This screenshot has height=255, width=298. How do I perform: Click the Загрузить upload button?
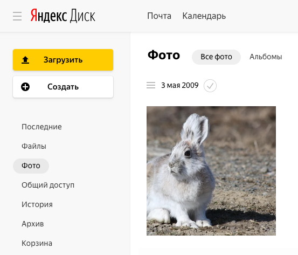click(x=63, y=60)
